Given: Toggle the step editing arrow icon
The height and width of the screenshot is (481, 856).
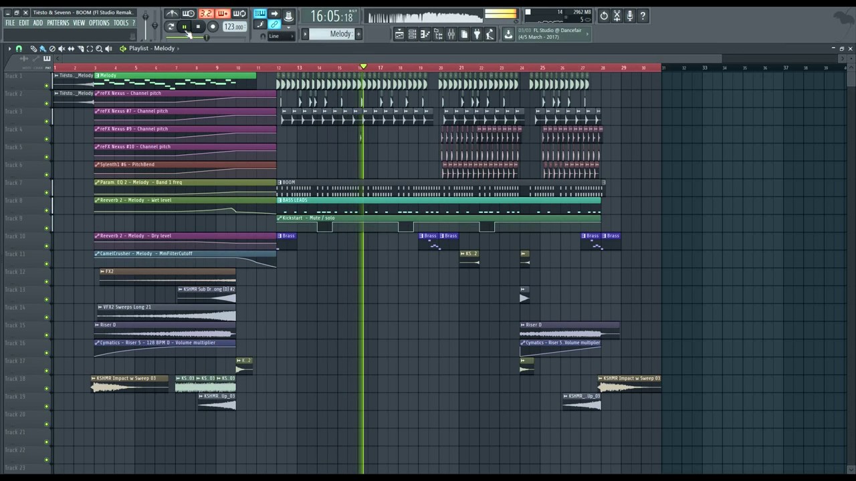Looking at the screenshot, I should (274, 13).
